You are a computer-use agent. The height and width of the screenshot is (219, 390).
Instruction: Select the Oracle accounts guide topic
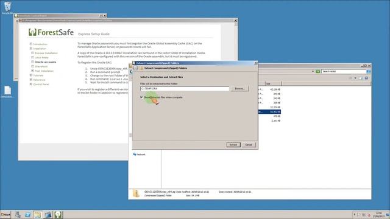tap(45, 62)
